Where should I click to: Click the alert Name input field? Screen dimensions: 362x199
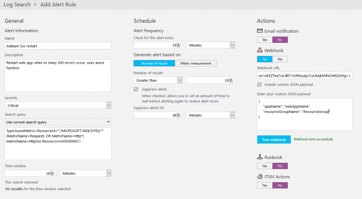pos(58,46)
